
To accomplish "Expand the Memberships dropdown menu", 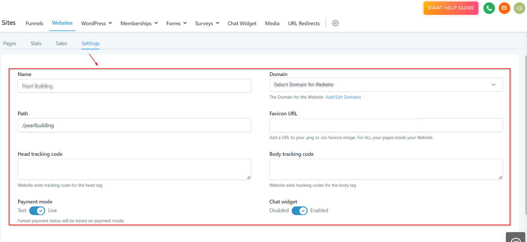I will point(139,23).
